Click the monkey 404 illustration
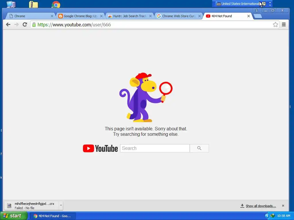This screenshot has width=294, height=220. point(146,97)
